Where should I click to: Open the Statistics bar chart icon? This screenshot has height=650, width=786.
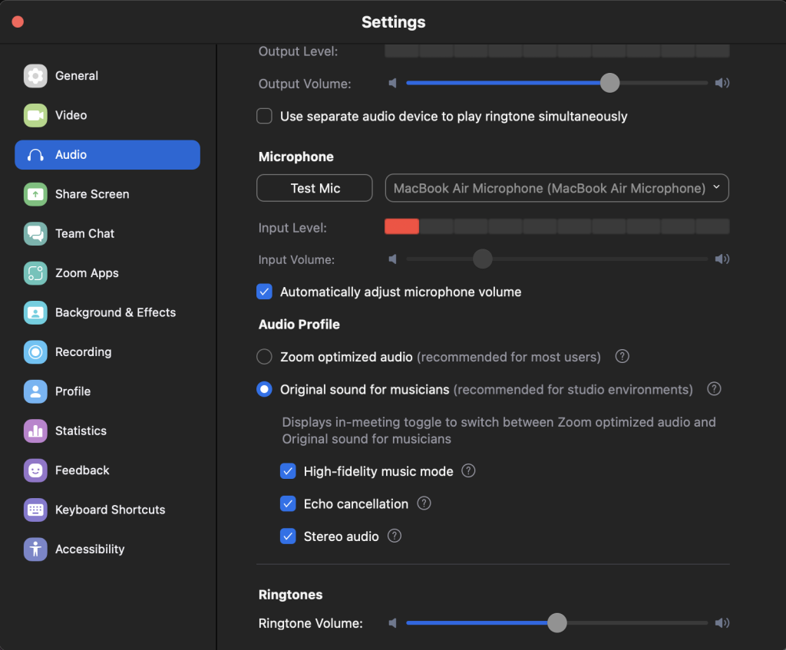pyautogui.click(x=35, y=431)
